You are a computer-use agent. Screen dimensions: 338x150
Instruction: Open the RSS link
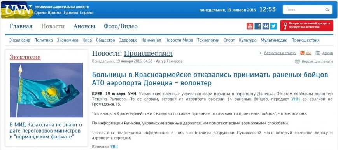[308, 53]
